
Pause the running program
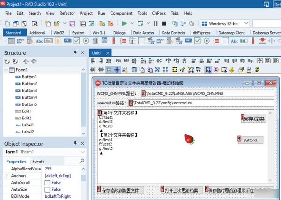tap(155, 23)
